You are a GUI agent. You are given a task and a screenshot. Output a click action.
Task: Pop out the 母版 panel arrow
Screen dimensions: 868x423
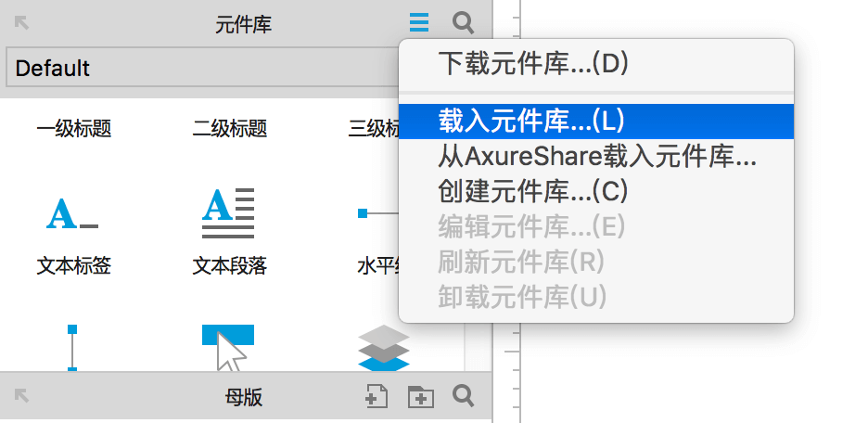21,395
